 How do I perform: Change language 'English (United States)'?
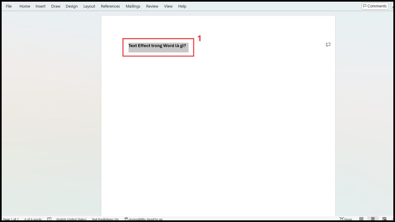click(x=71, y=219)
